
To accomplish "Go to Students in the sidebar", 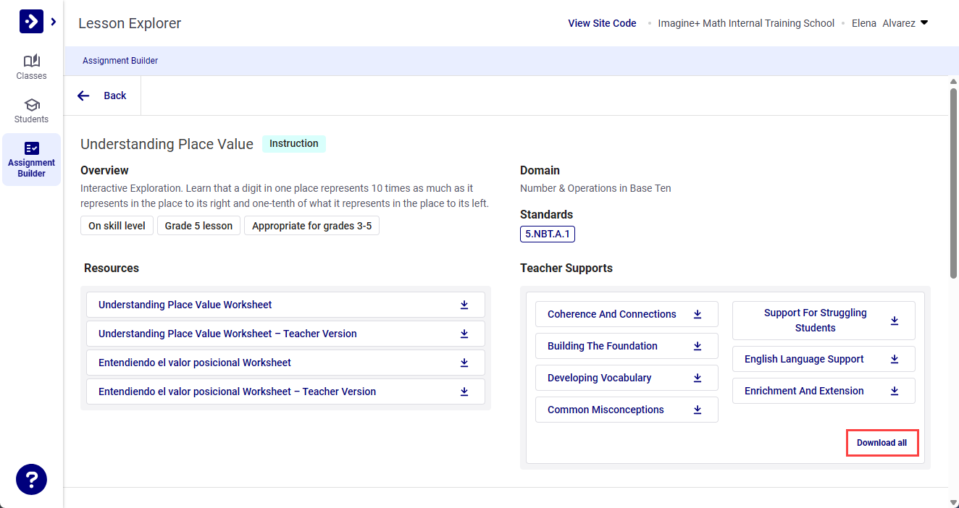I will pos(31,110).
